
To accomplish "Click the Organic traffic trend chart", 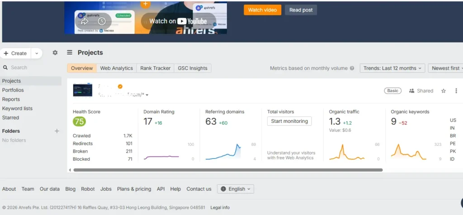I will point(347,152).
